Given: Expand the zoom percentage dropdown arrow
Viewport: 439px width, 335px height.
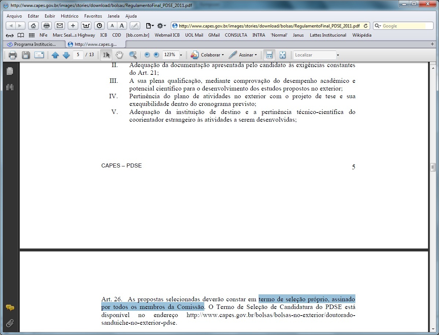Looking at the screenshot, I should coord(181,55).
